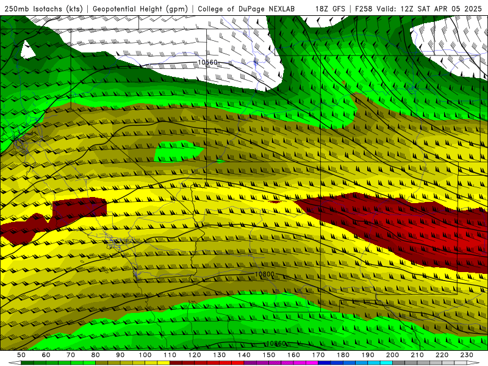Click the 160 value on the color scale
Viewport: 488px width, 366px height.
(x=293, y=355)
